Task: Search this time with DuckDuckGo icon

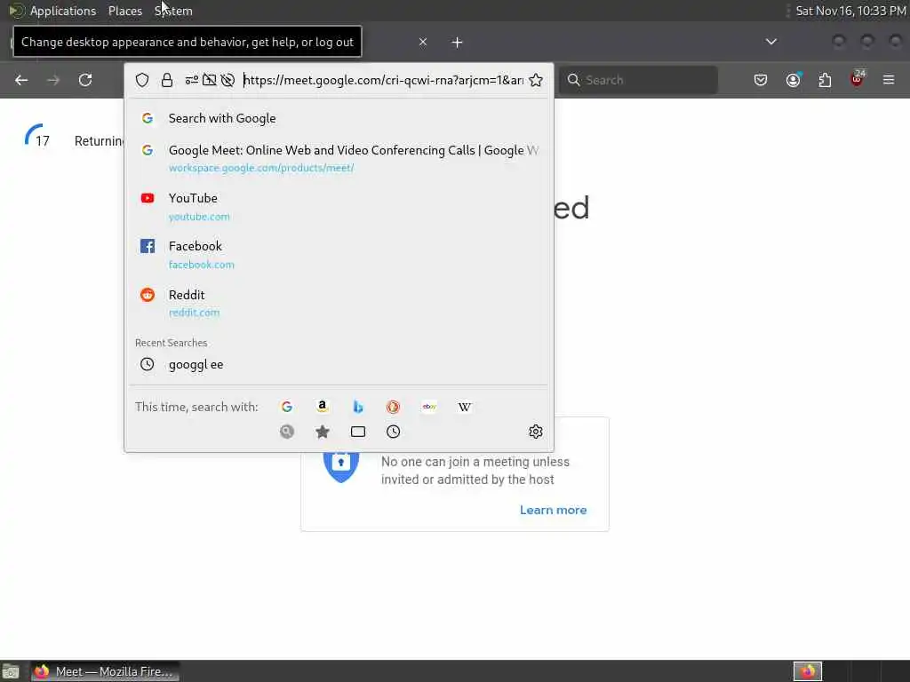Action: coord(394,407)
